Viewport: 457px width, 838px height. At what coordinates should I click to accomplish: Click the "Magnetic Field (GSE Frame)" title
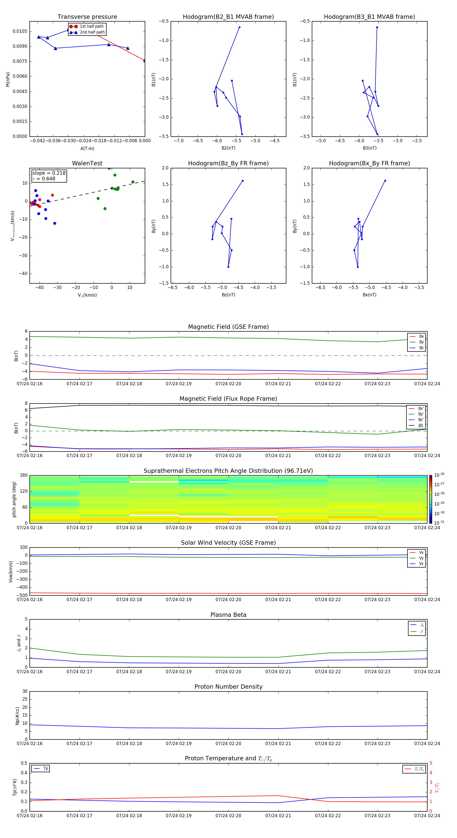click(228, 327)
